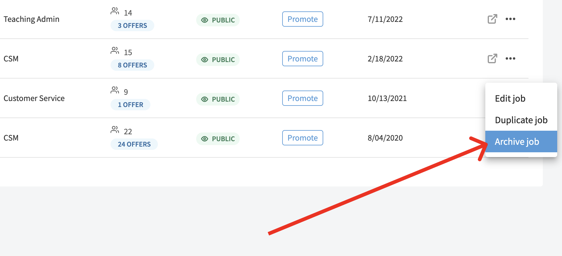Select Archive job menu option

[x=521, y=141]
